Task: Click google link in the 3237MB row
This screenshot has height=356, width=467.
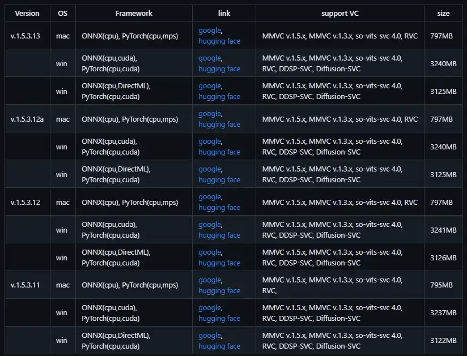Action: point(210,308)
